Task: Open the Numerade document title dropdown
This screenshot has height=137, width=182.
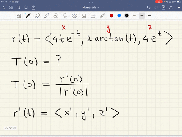Action: click(x=91, y=8)
